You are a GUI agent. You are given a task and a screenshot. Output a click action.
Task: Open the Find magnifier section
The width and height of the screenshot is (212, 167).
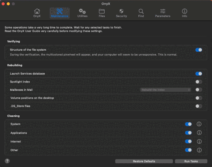tap(141, 13)
